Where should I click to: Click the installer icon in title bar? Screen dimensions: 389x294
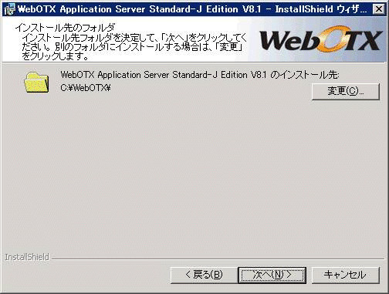10,9
